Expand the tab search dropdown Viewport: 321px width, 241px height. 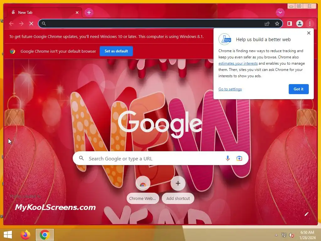point(280,13)
